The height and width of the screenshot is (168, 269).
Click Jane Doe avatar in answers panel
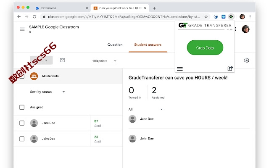[x=132, y=119]
